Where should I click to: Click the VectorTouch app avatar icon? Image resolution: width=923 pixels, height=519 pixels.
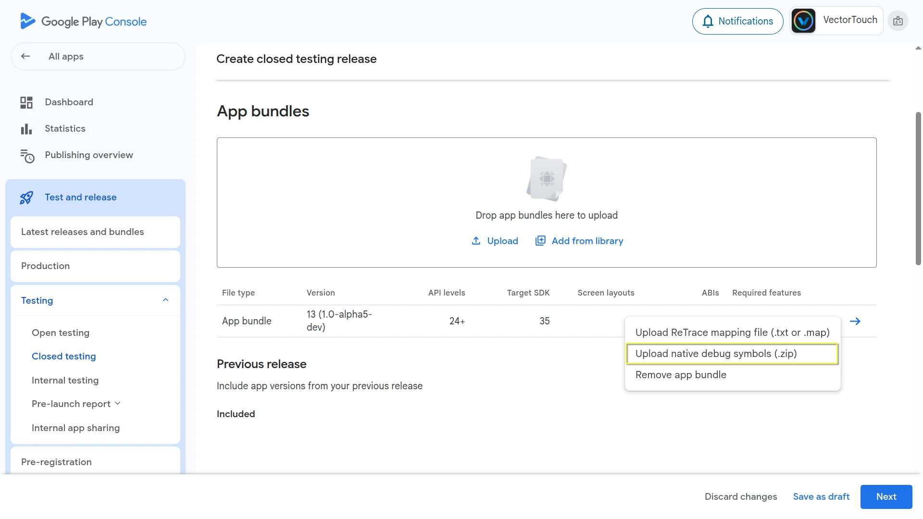click(x=803, y=21)
